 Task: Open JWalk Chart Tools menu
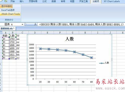tap(10, 14)
